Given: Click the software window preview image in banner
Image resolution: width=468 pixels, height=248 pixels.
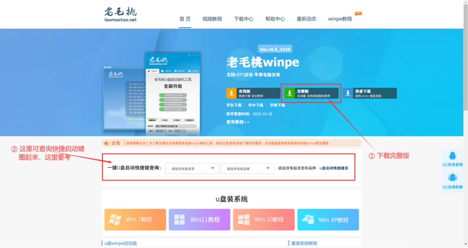Looking at the screenshot, I should pos(152,95).
